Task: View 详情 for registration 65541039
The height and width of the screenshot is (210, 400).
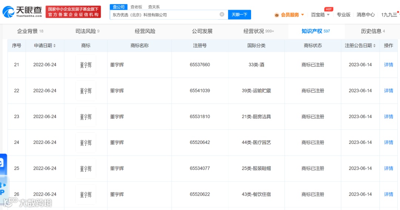Action: [x=389, y=91]
